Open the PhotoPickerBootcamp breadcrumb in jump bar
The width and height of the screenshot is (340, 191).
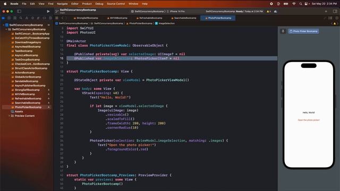point(139,23)
